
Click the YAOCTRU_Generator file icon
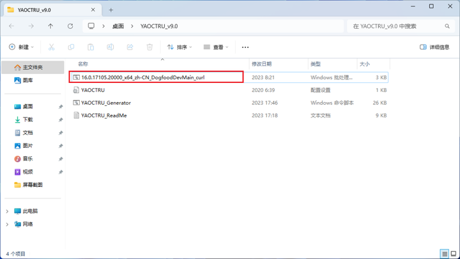(x=76, y=103)
